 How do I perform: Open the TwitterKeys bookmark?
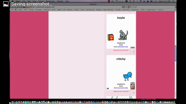tap(135, 10)
